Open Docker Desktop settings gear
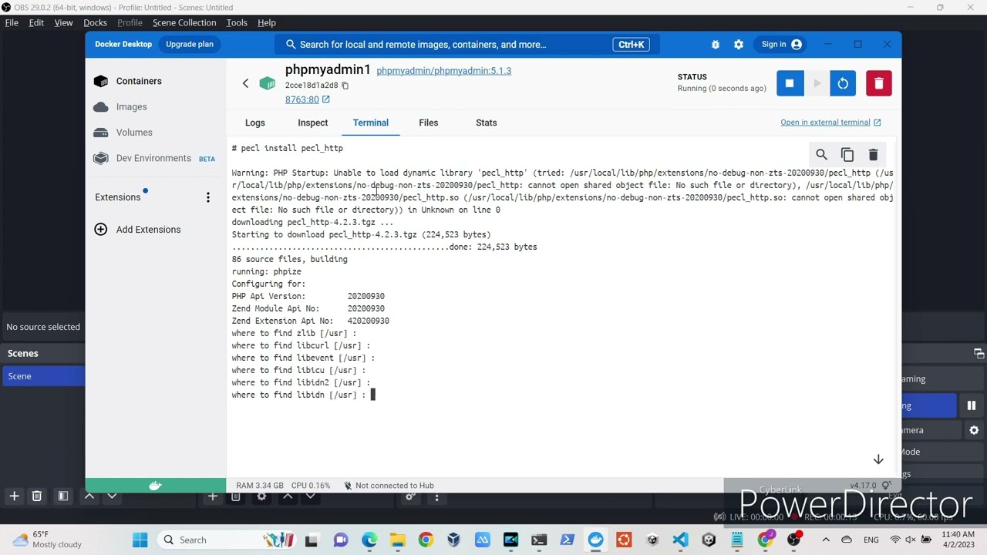987x555 pixels. pyautogui.click(x=739, y=45)
